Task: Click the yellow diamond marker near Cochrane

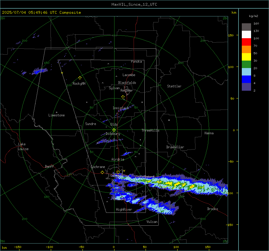Action: (102, 172)
